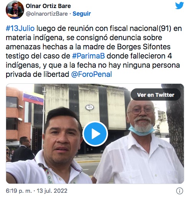The image size is (190, 197).
Task: Click the building emblem in the video
Action: coord(90,107)
